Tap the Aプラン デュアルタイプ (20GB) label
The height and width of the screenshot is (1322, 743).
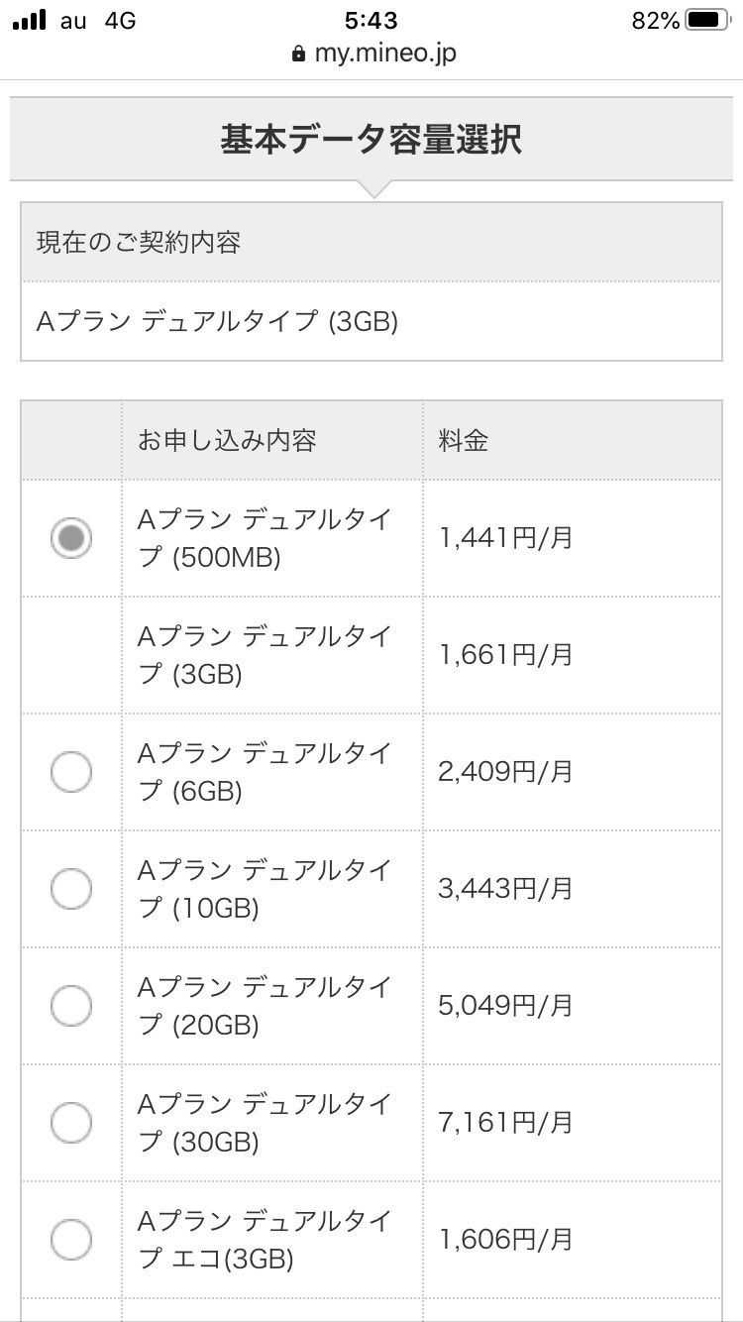tap(265, 1006)
